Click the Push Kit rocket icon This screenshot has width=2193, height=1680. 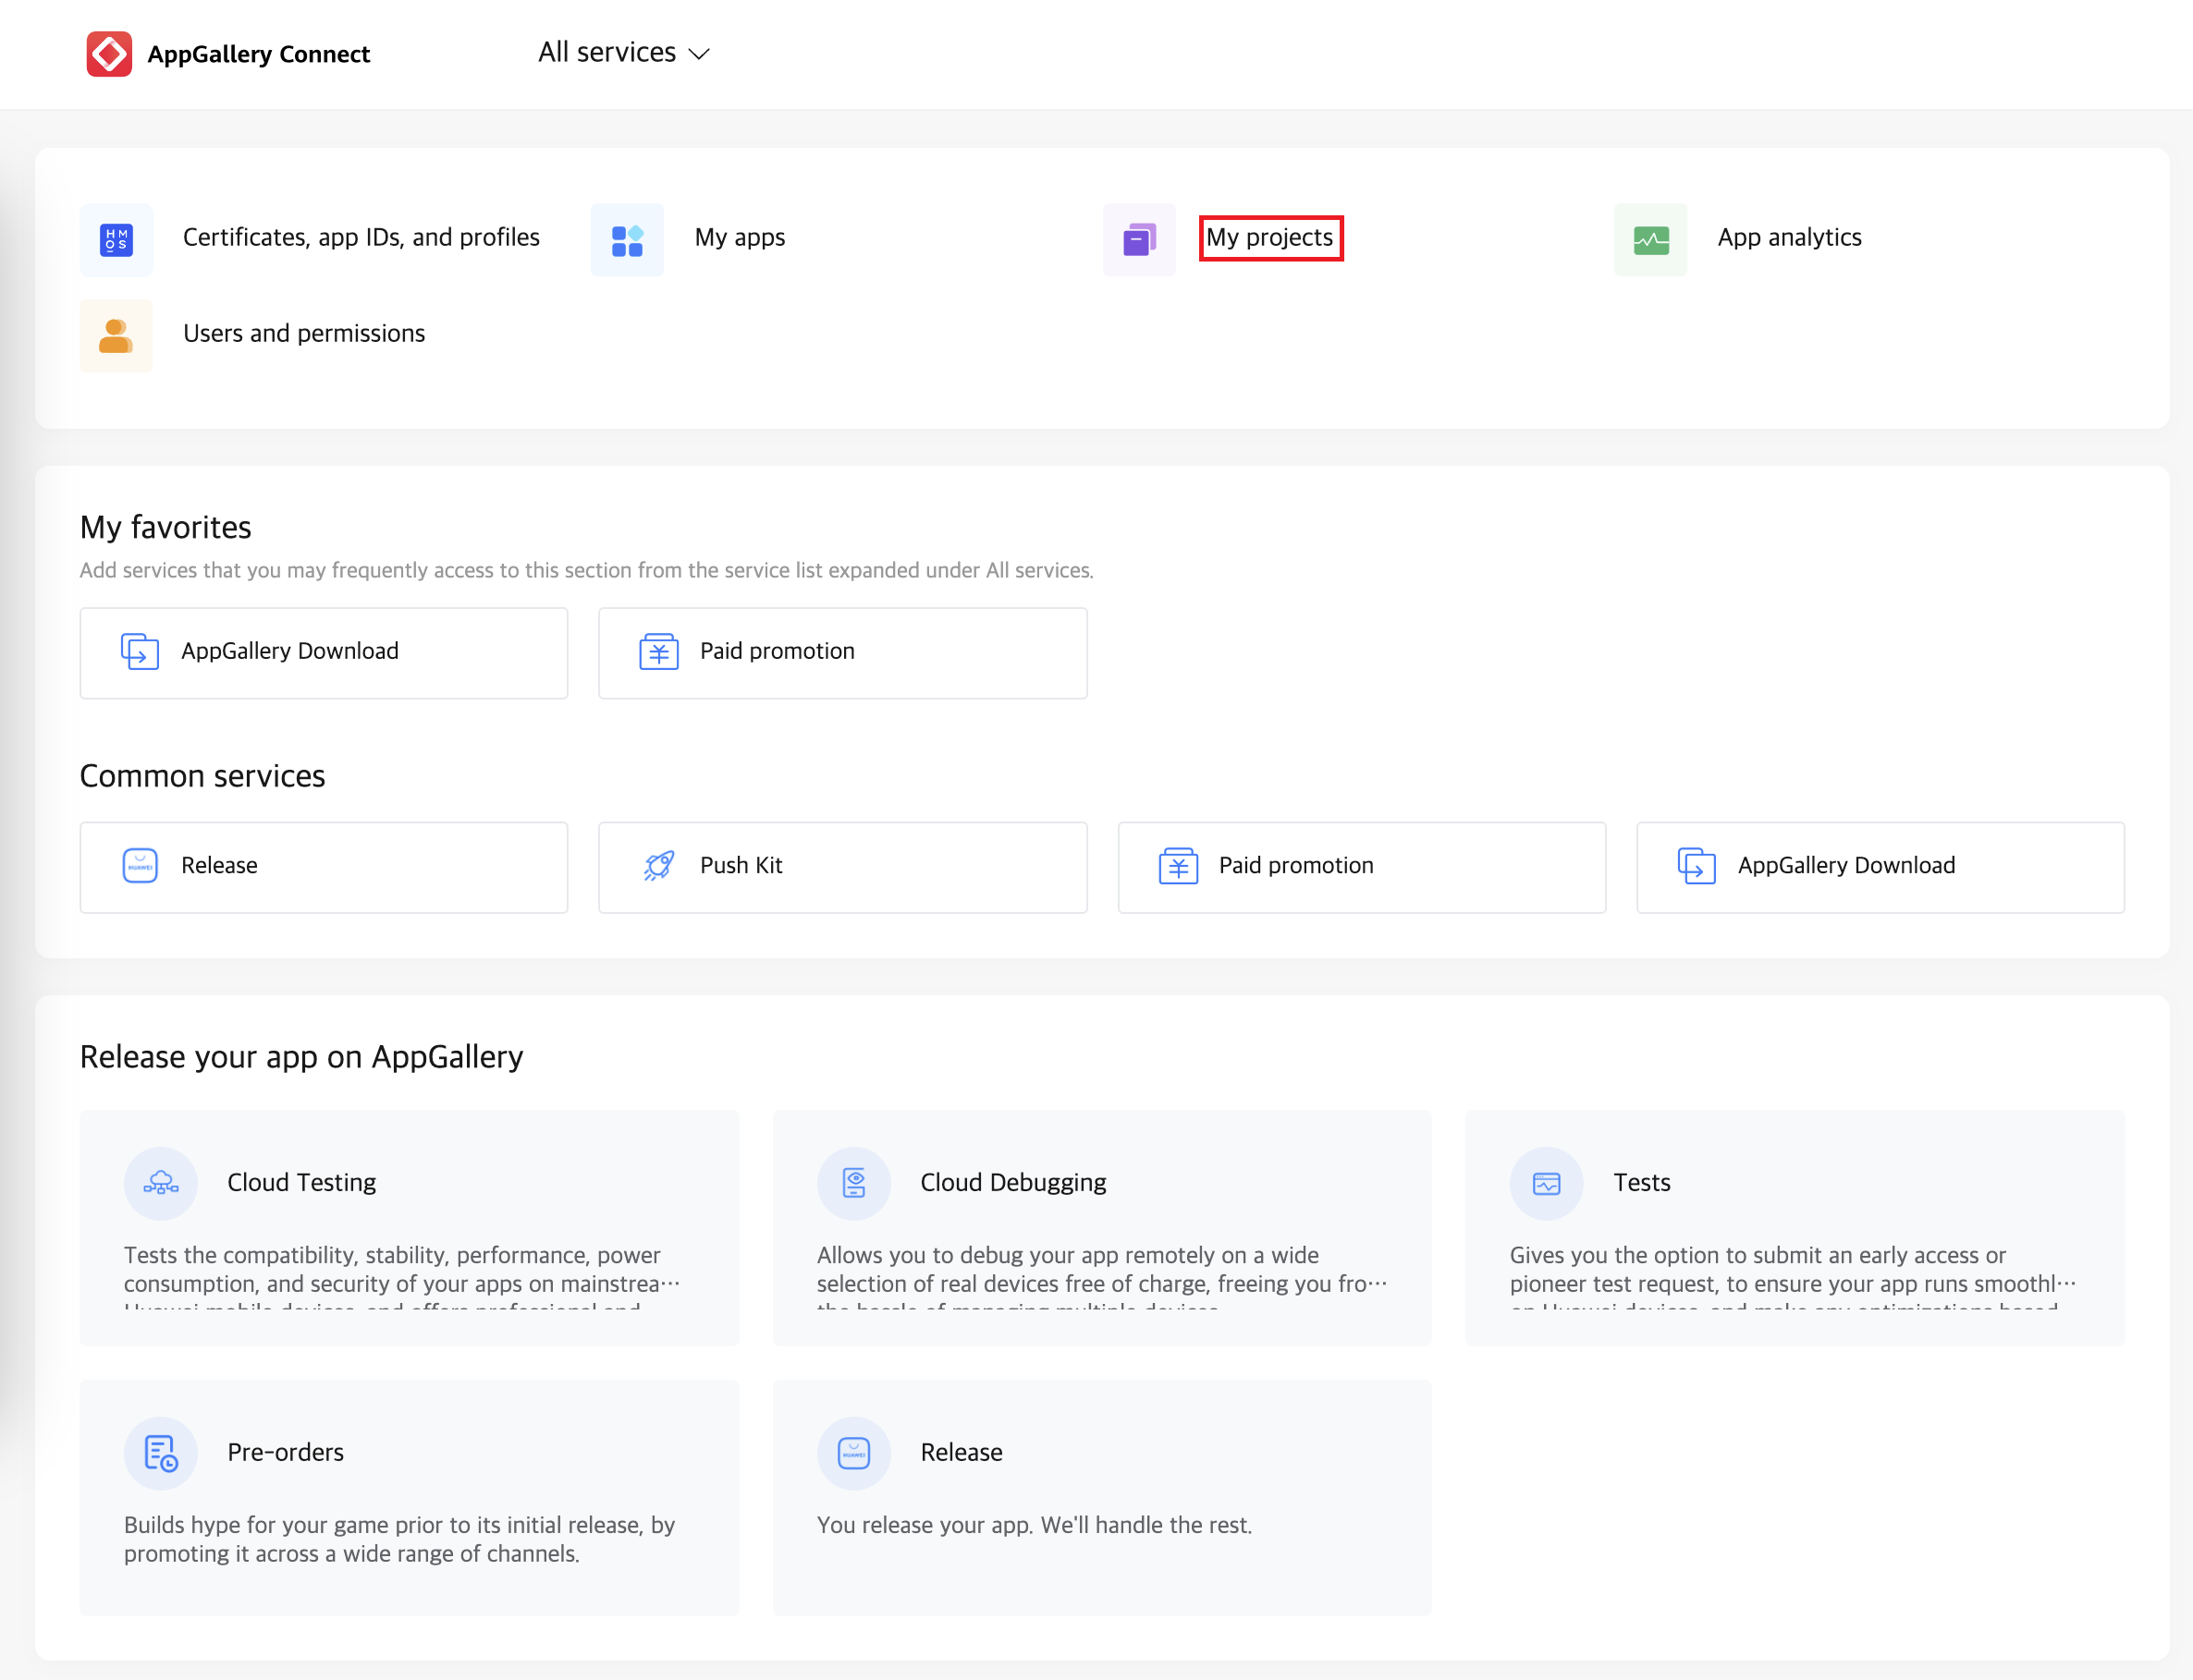(658, 866)
